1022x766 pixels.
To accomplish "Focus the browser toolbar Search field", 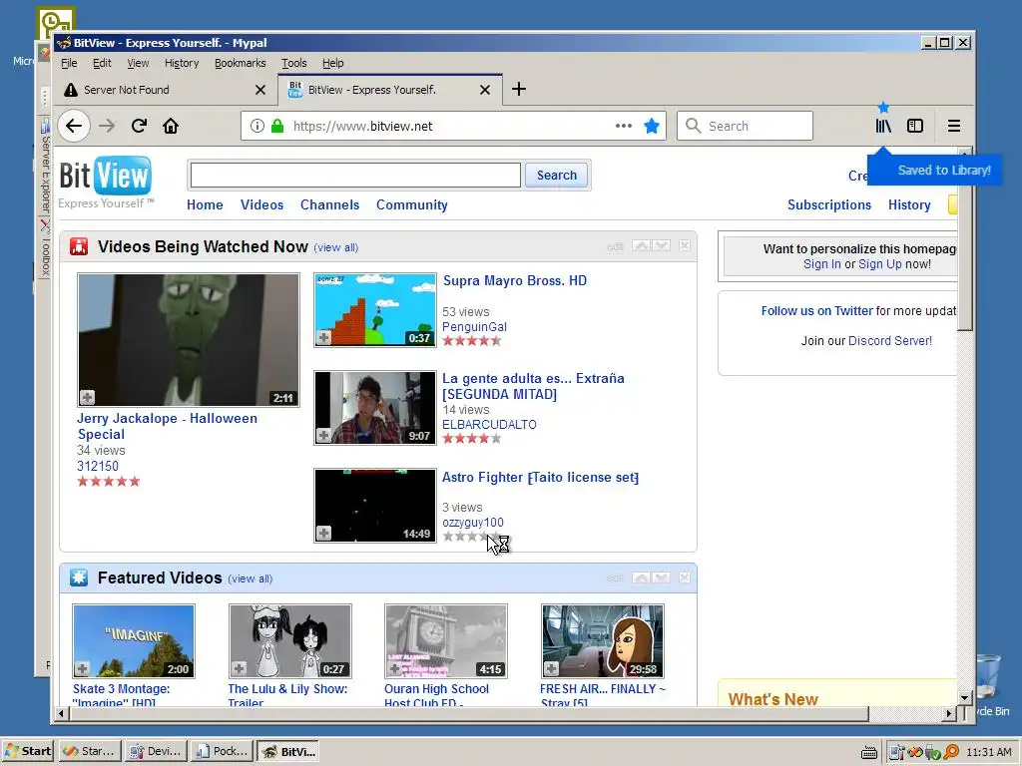I will 745,126.
